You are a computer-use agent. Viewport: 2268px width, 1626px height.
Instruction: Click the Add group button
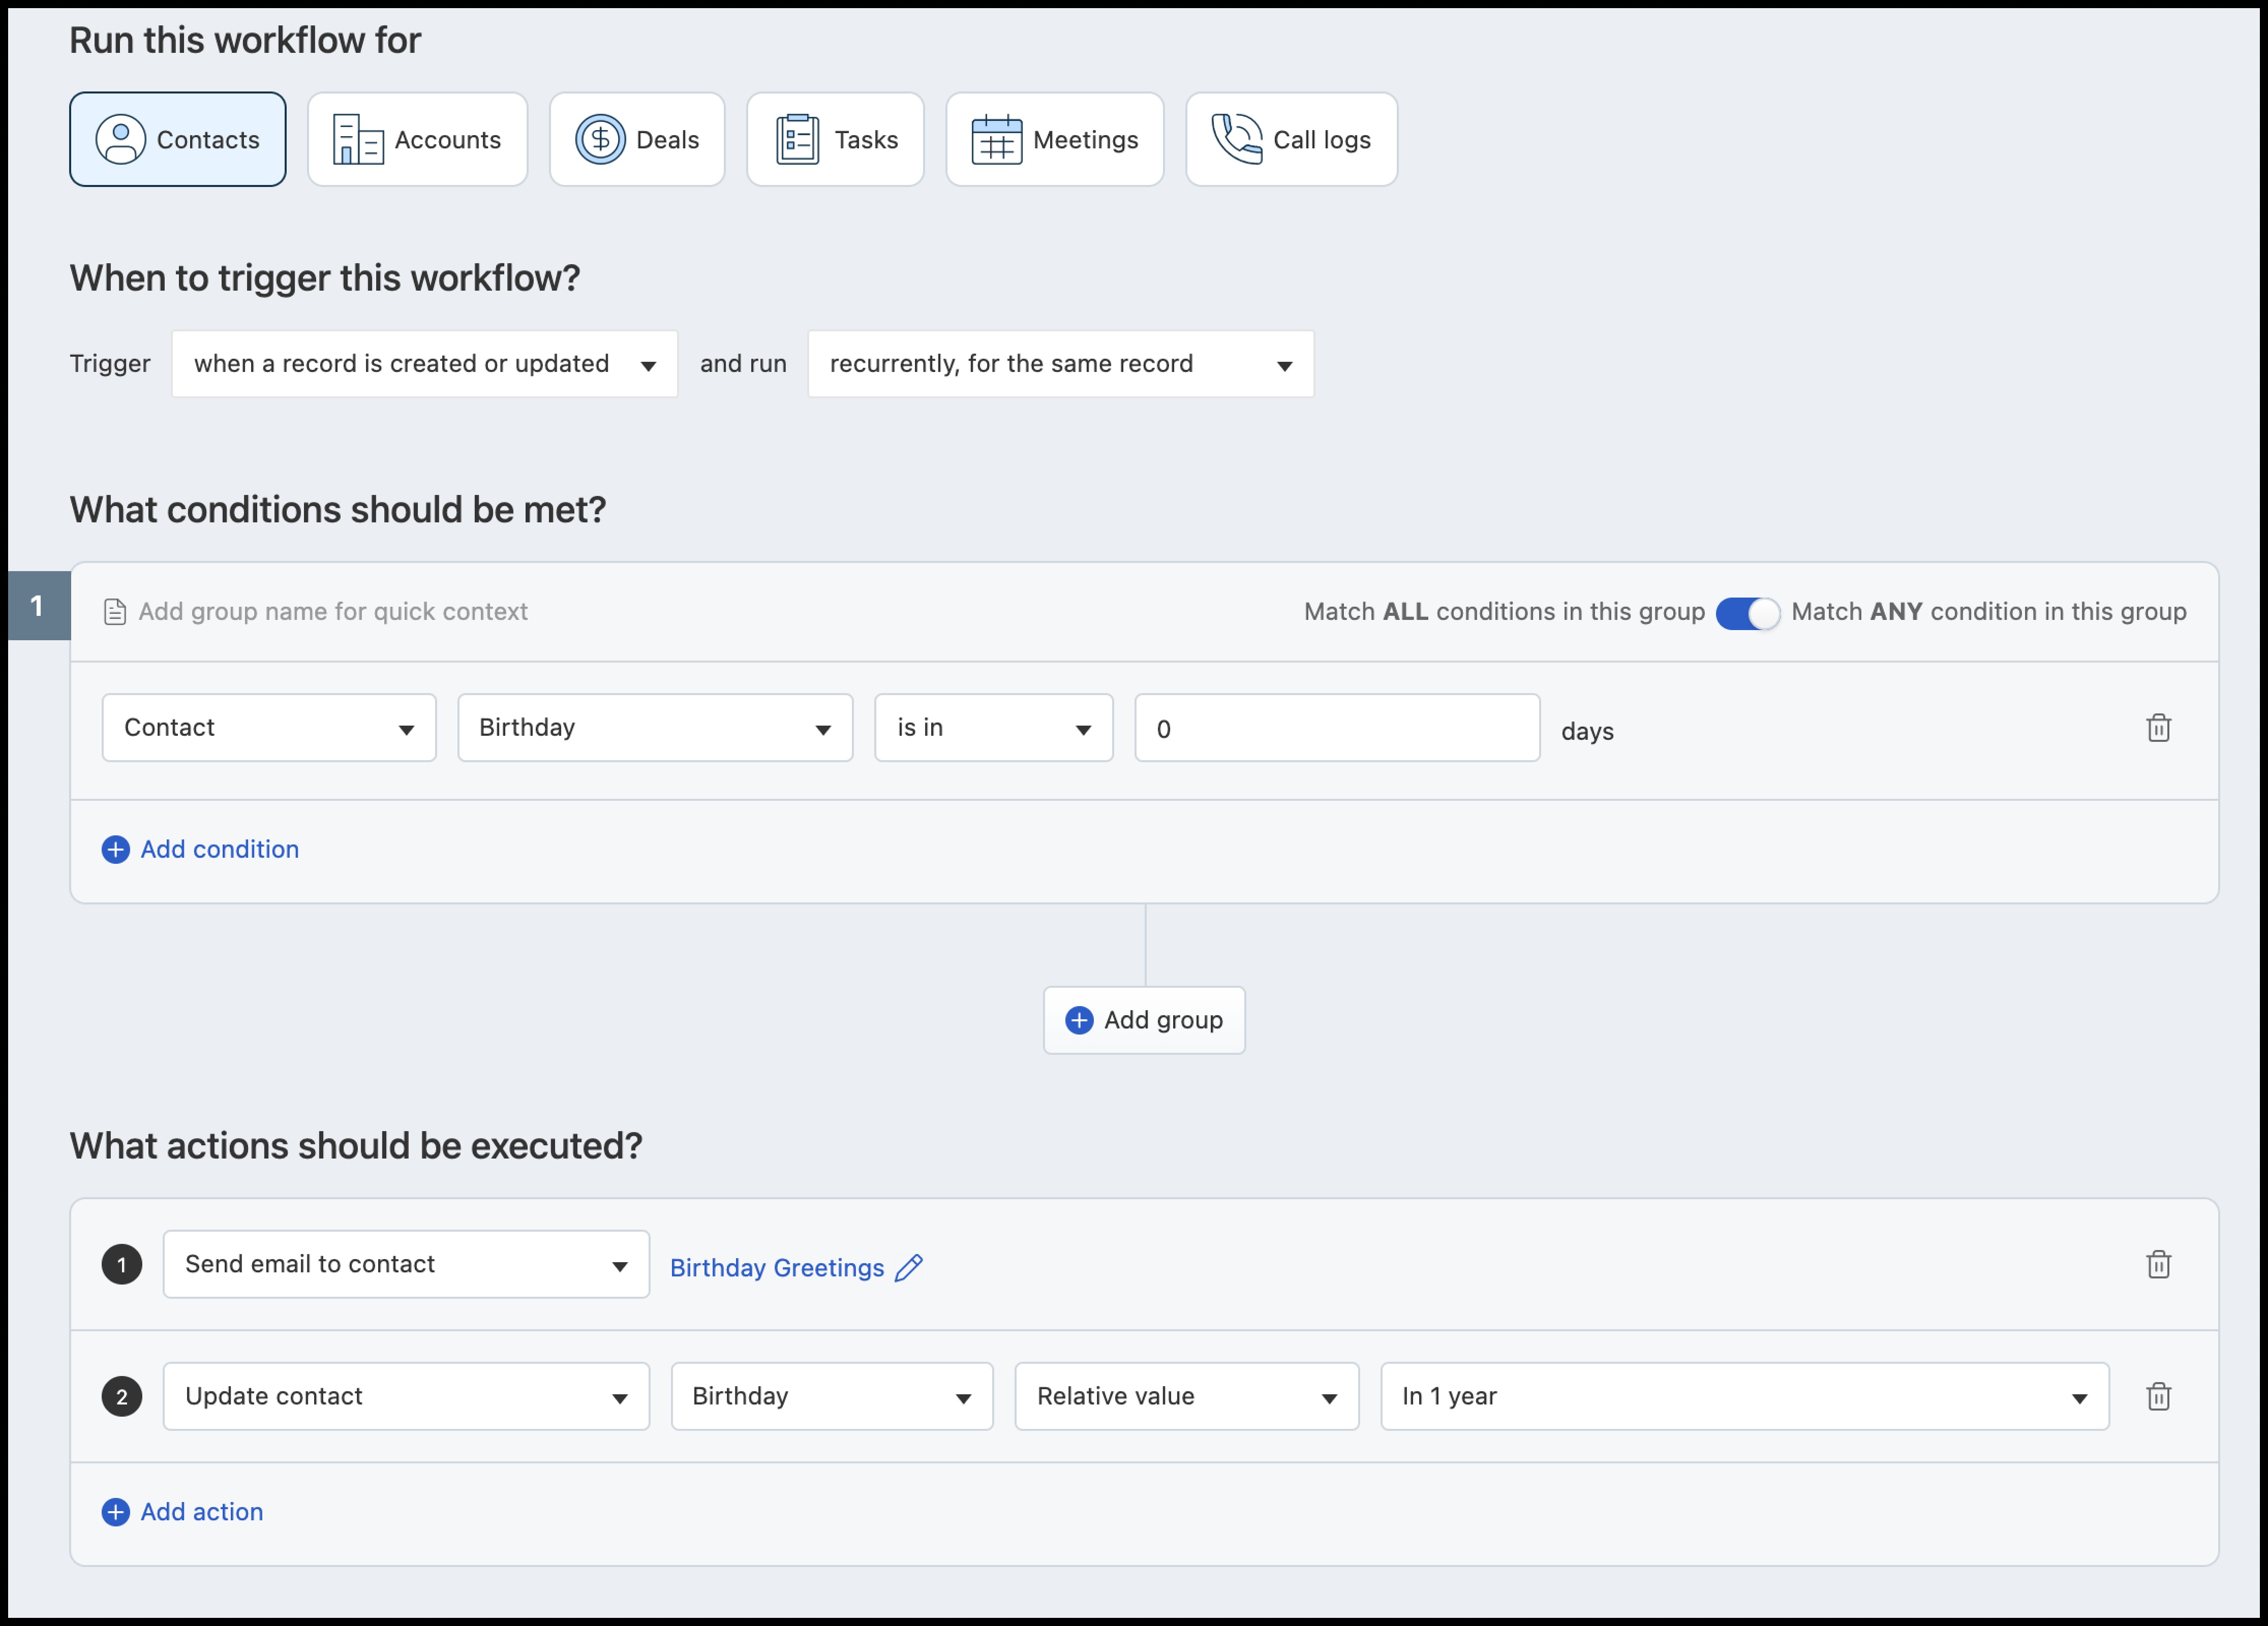(x=1144, y=1020)
